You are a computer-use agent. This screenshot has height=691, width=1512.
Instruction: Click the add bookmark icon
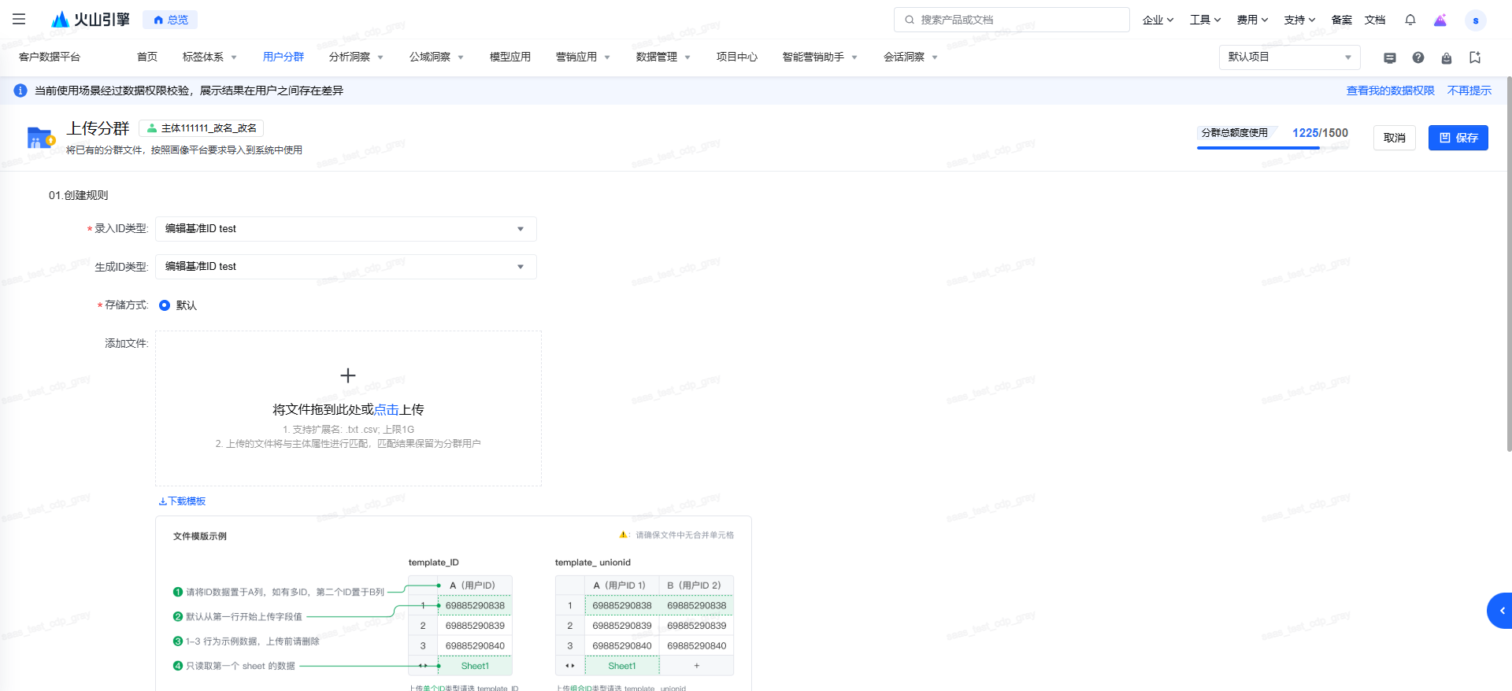click(x=1474, y=57)
